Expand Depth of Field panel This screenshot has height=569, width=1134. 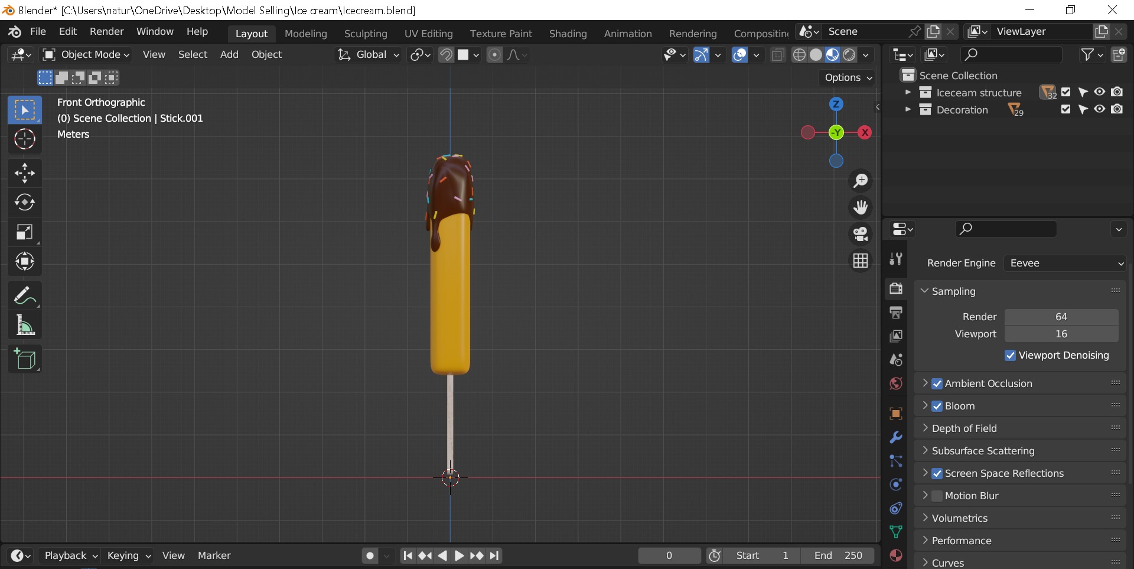pyautogui.click(x=925, y=428)
